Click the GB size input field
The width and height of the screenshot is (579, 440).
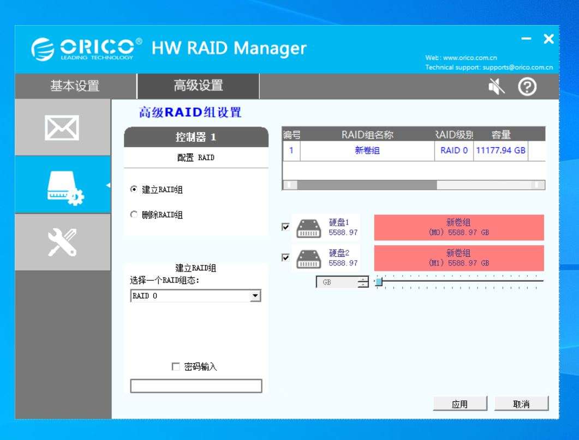click(x=337, y=282)
